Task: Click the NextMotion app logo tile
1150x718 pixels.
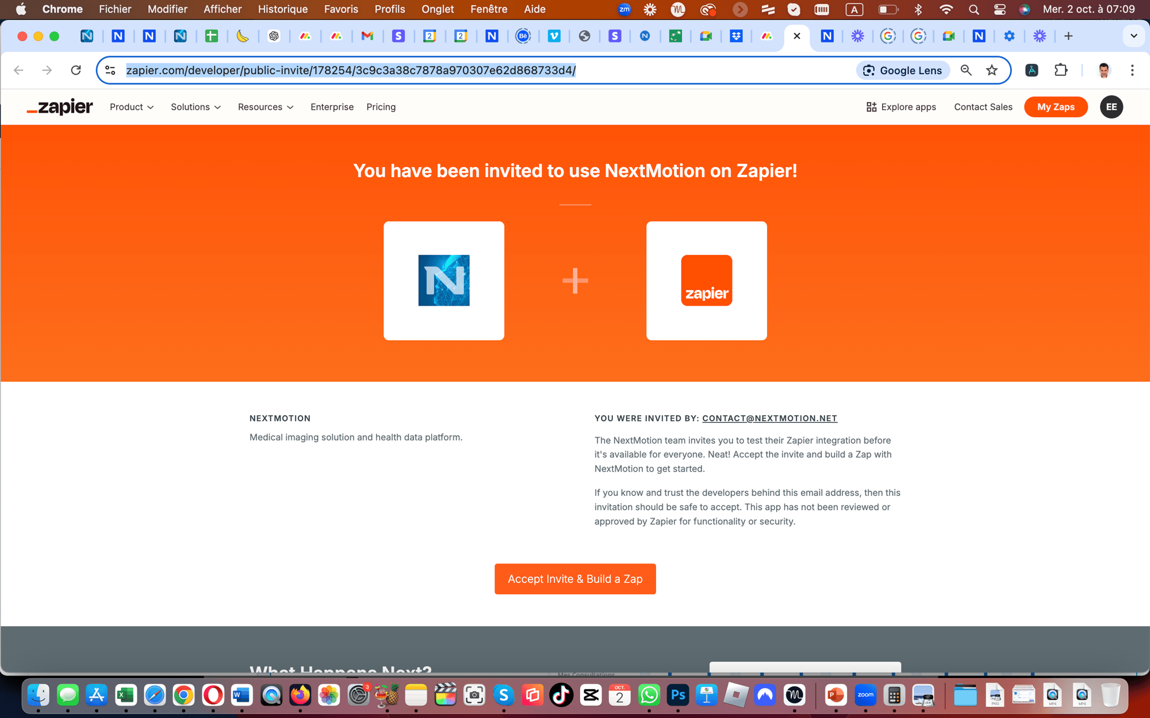Action: coord(444,281)
